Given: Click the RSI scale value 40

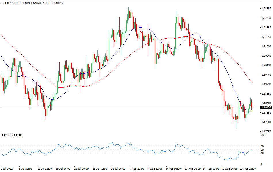Looking at the screenshot, I should [x=262, y=153].
